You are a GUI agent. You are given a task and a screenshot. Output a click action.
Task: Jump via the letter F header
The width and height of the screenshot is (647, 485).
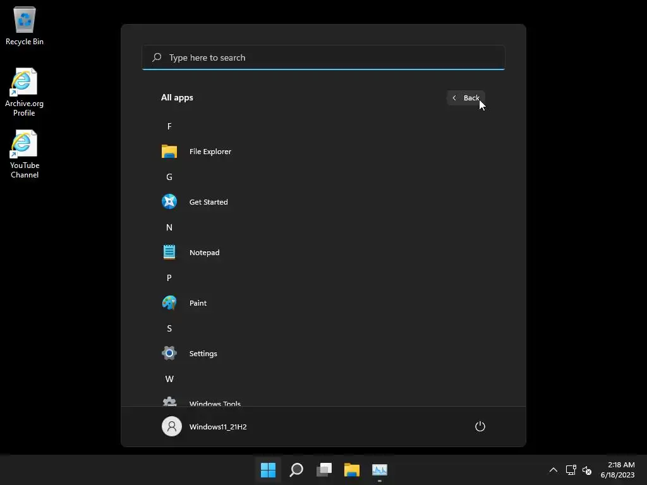169,126
